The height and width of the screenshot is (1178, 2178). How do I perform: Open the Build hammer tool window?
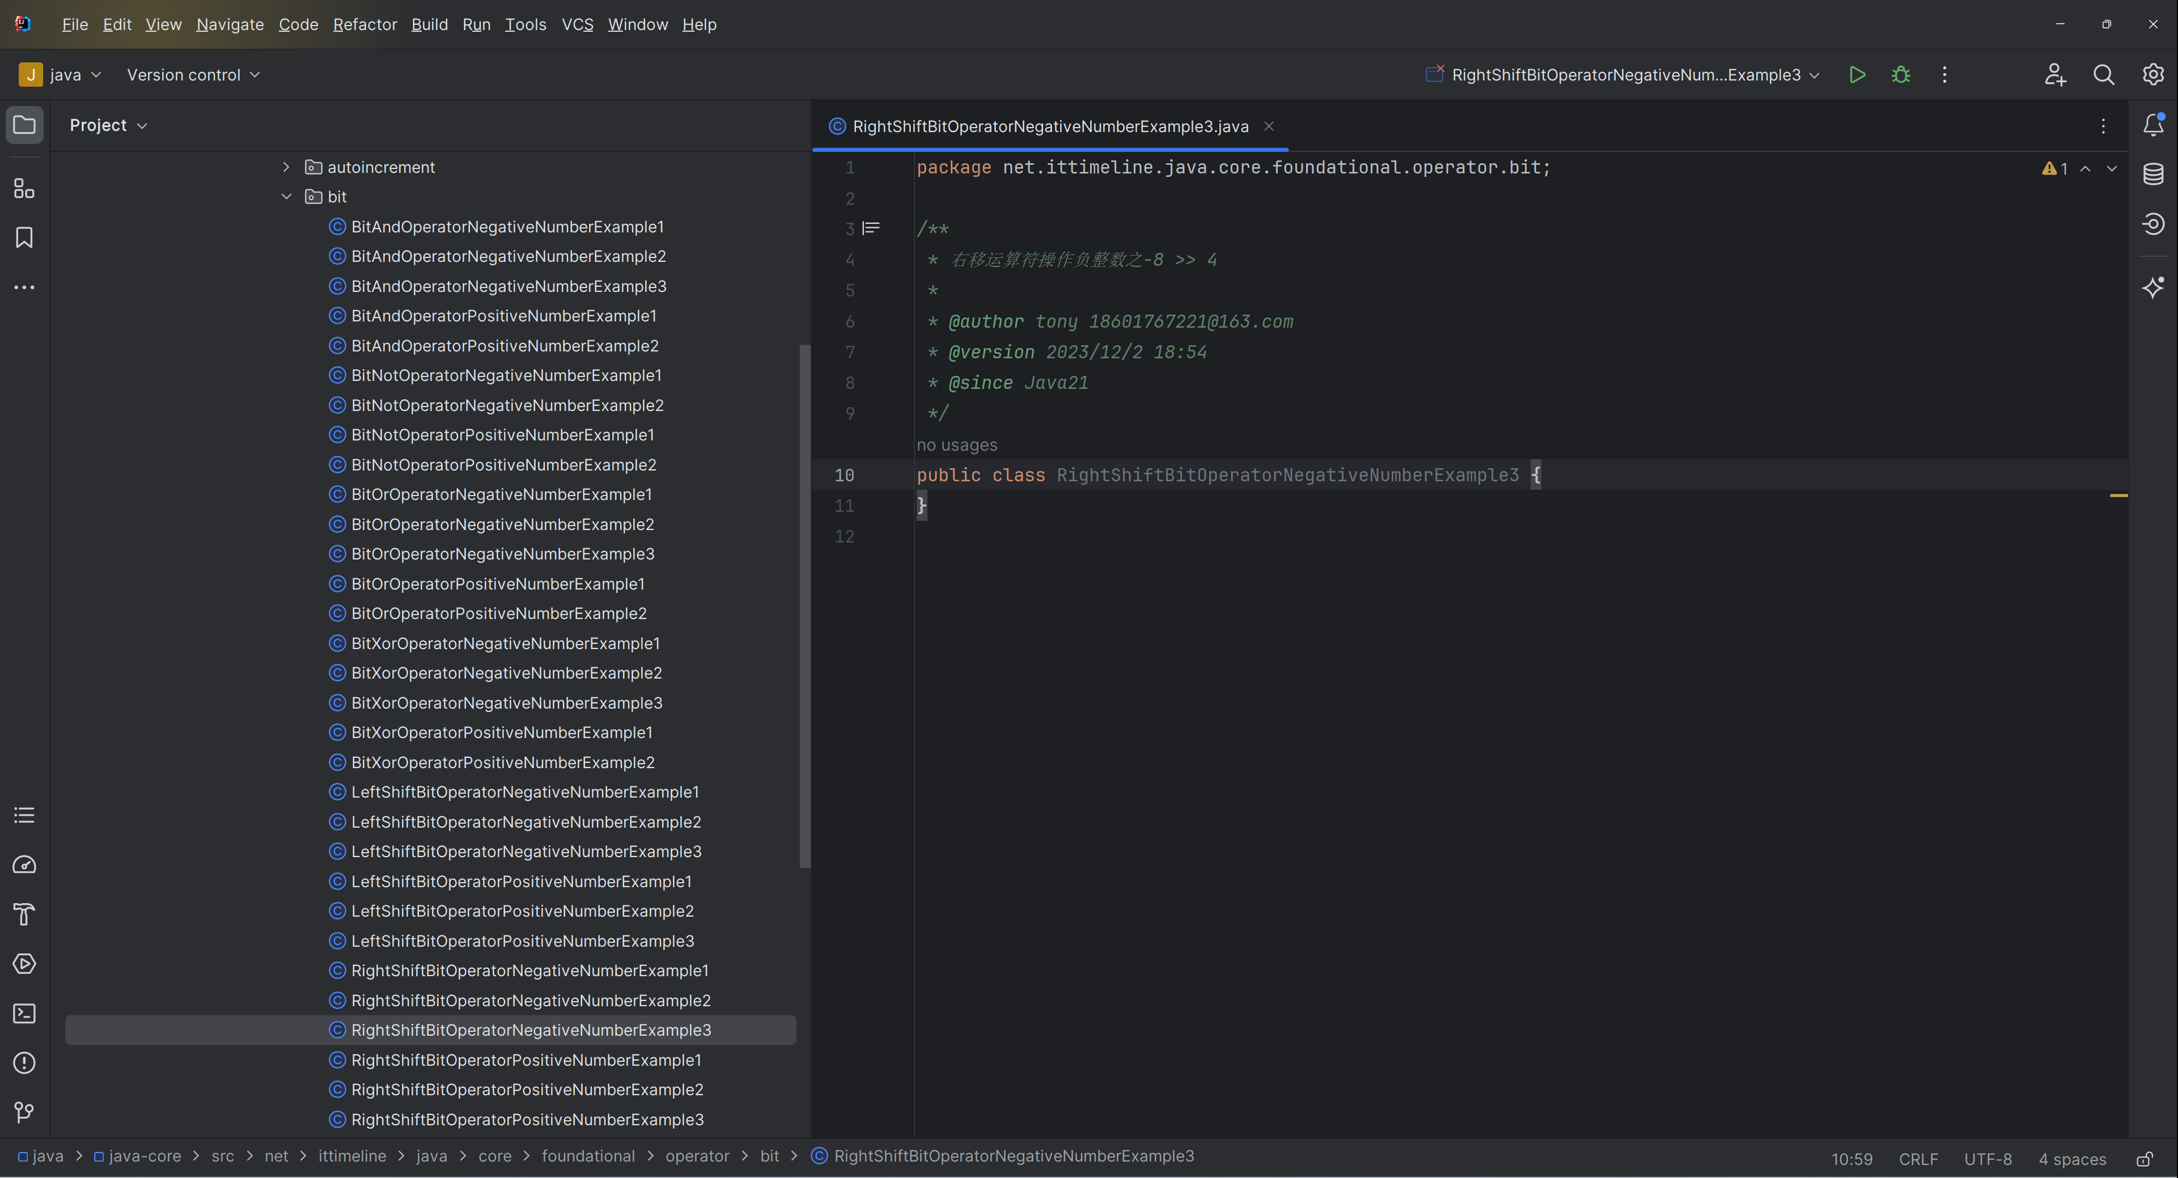click(24, 914)
